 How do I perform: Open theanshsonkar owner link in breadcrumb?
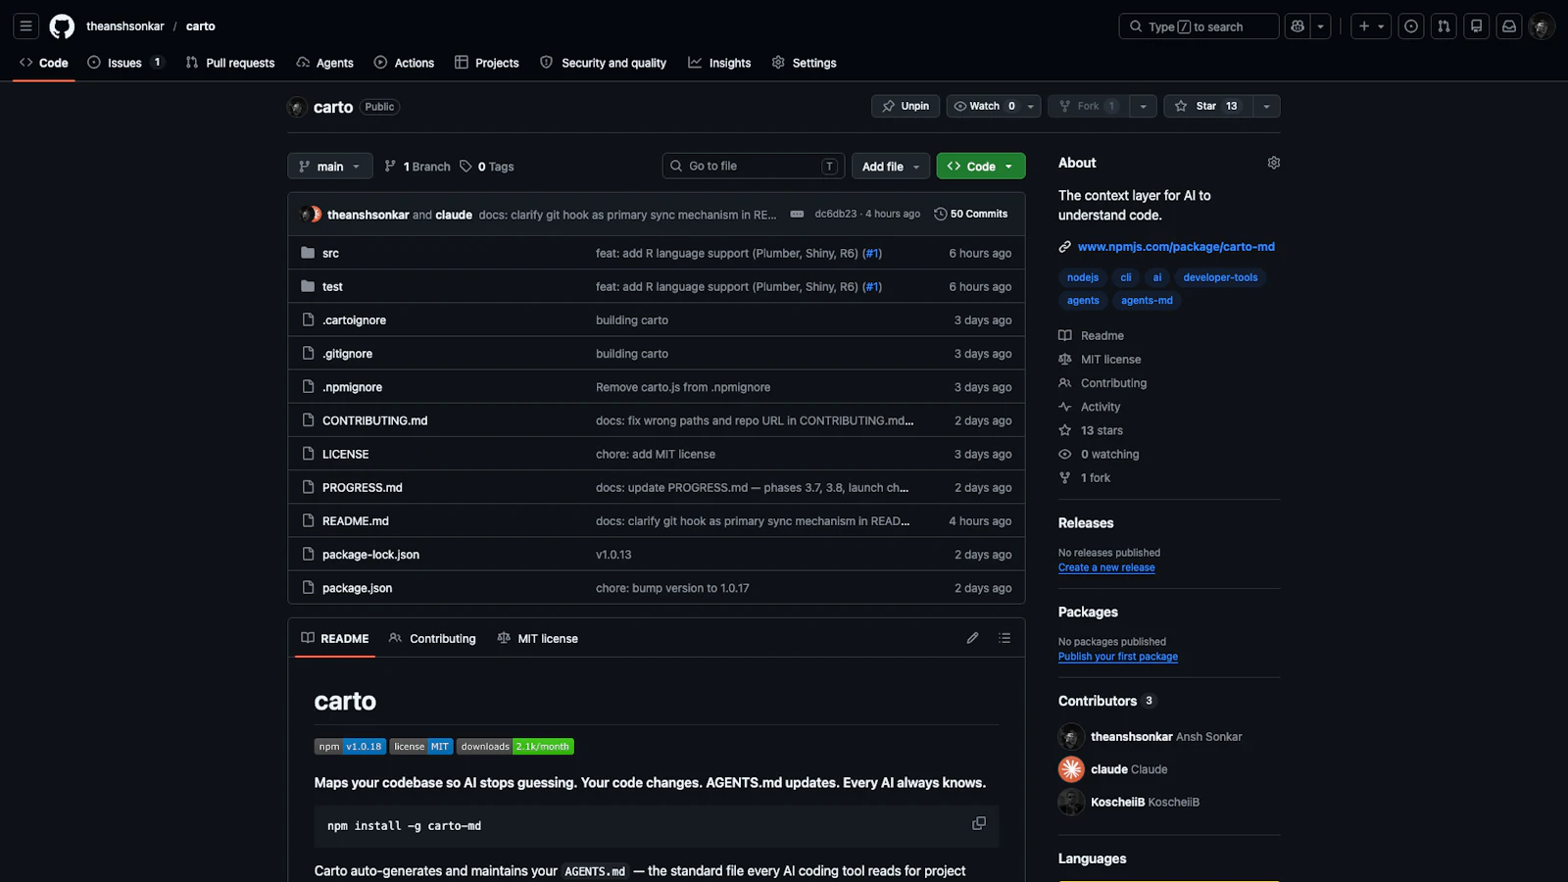(125, 26)
